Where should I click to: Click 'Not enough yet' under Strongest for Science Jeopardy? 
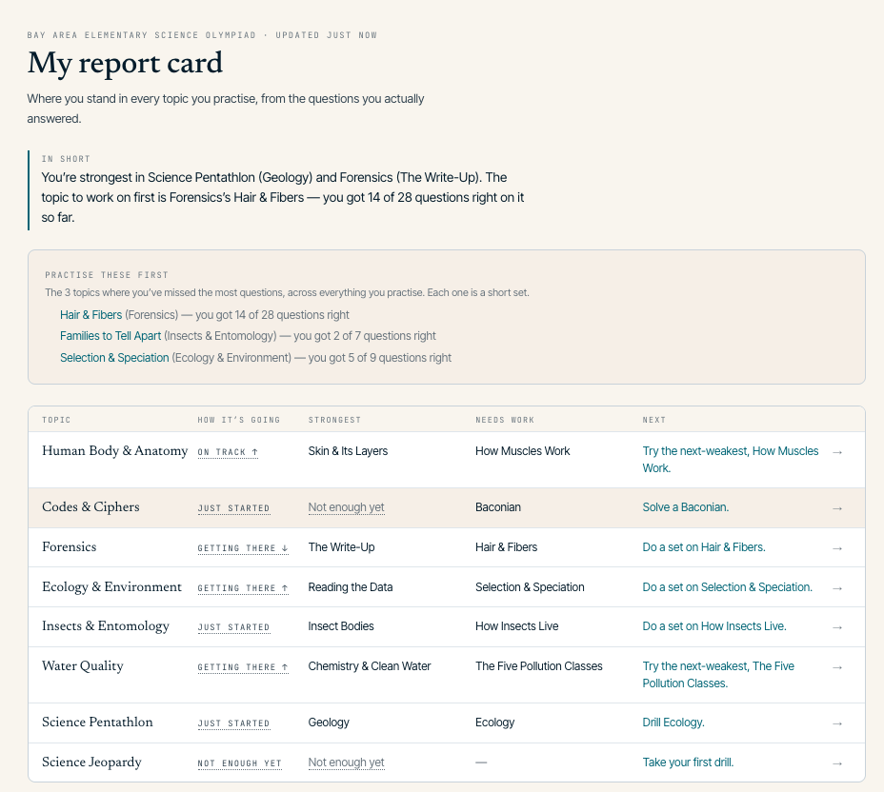click(x=346, y=762)
